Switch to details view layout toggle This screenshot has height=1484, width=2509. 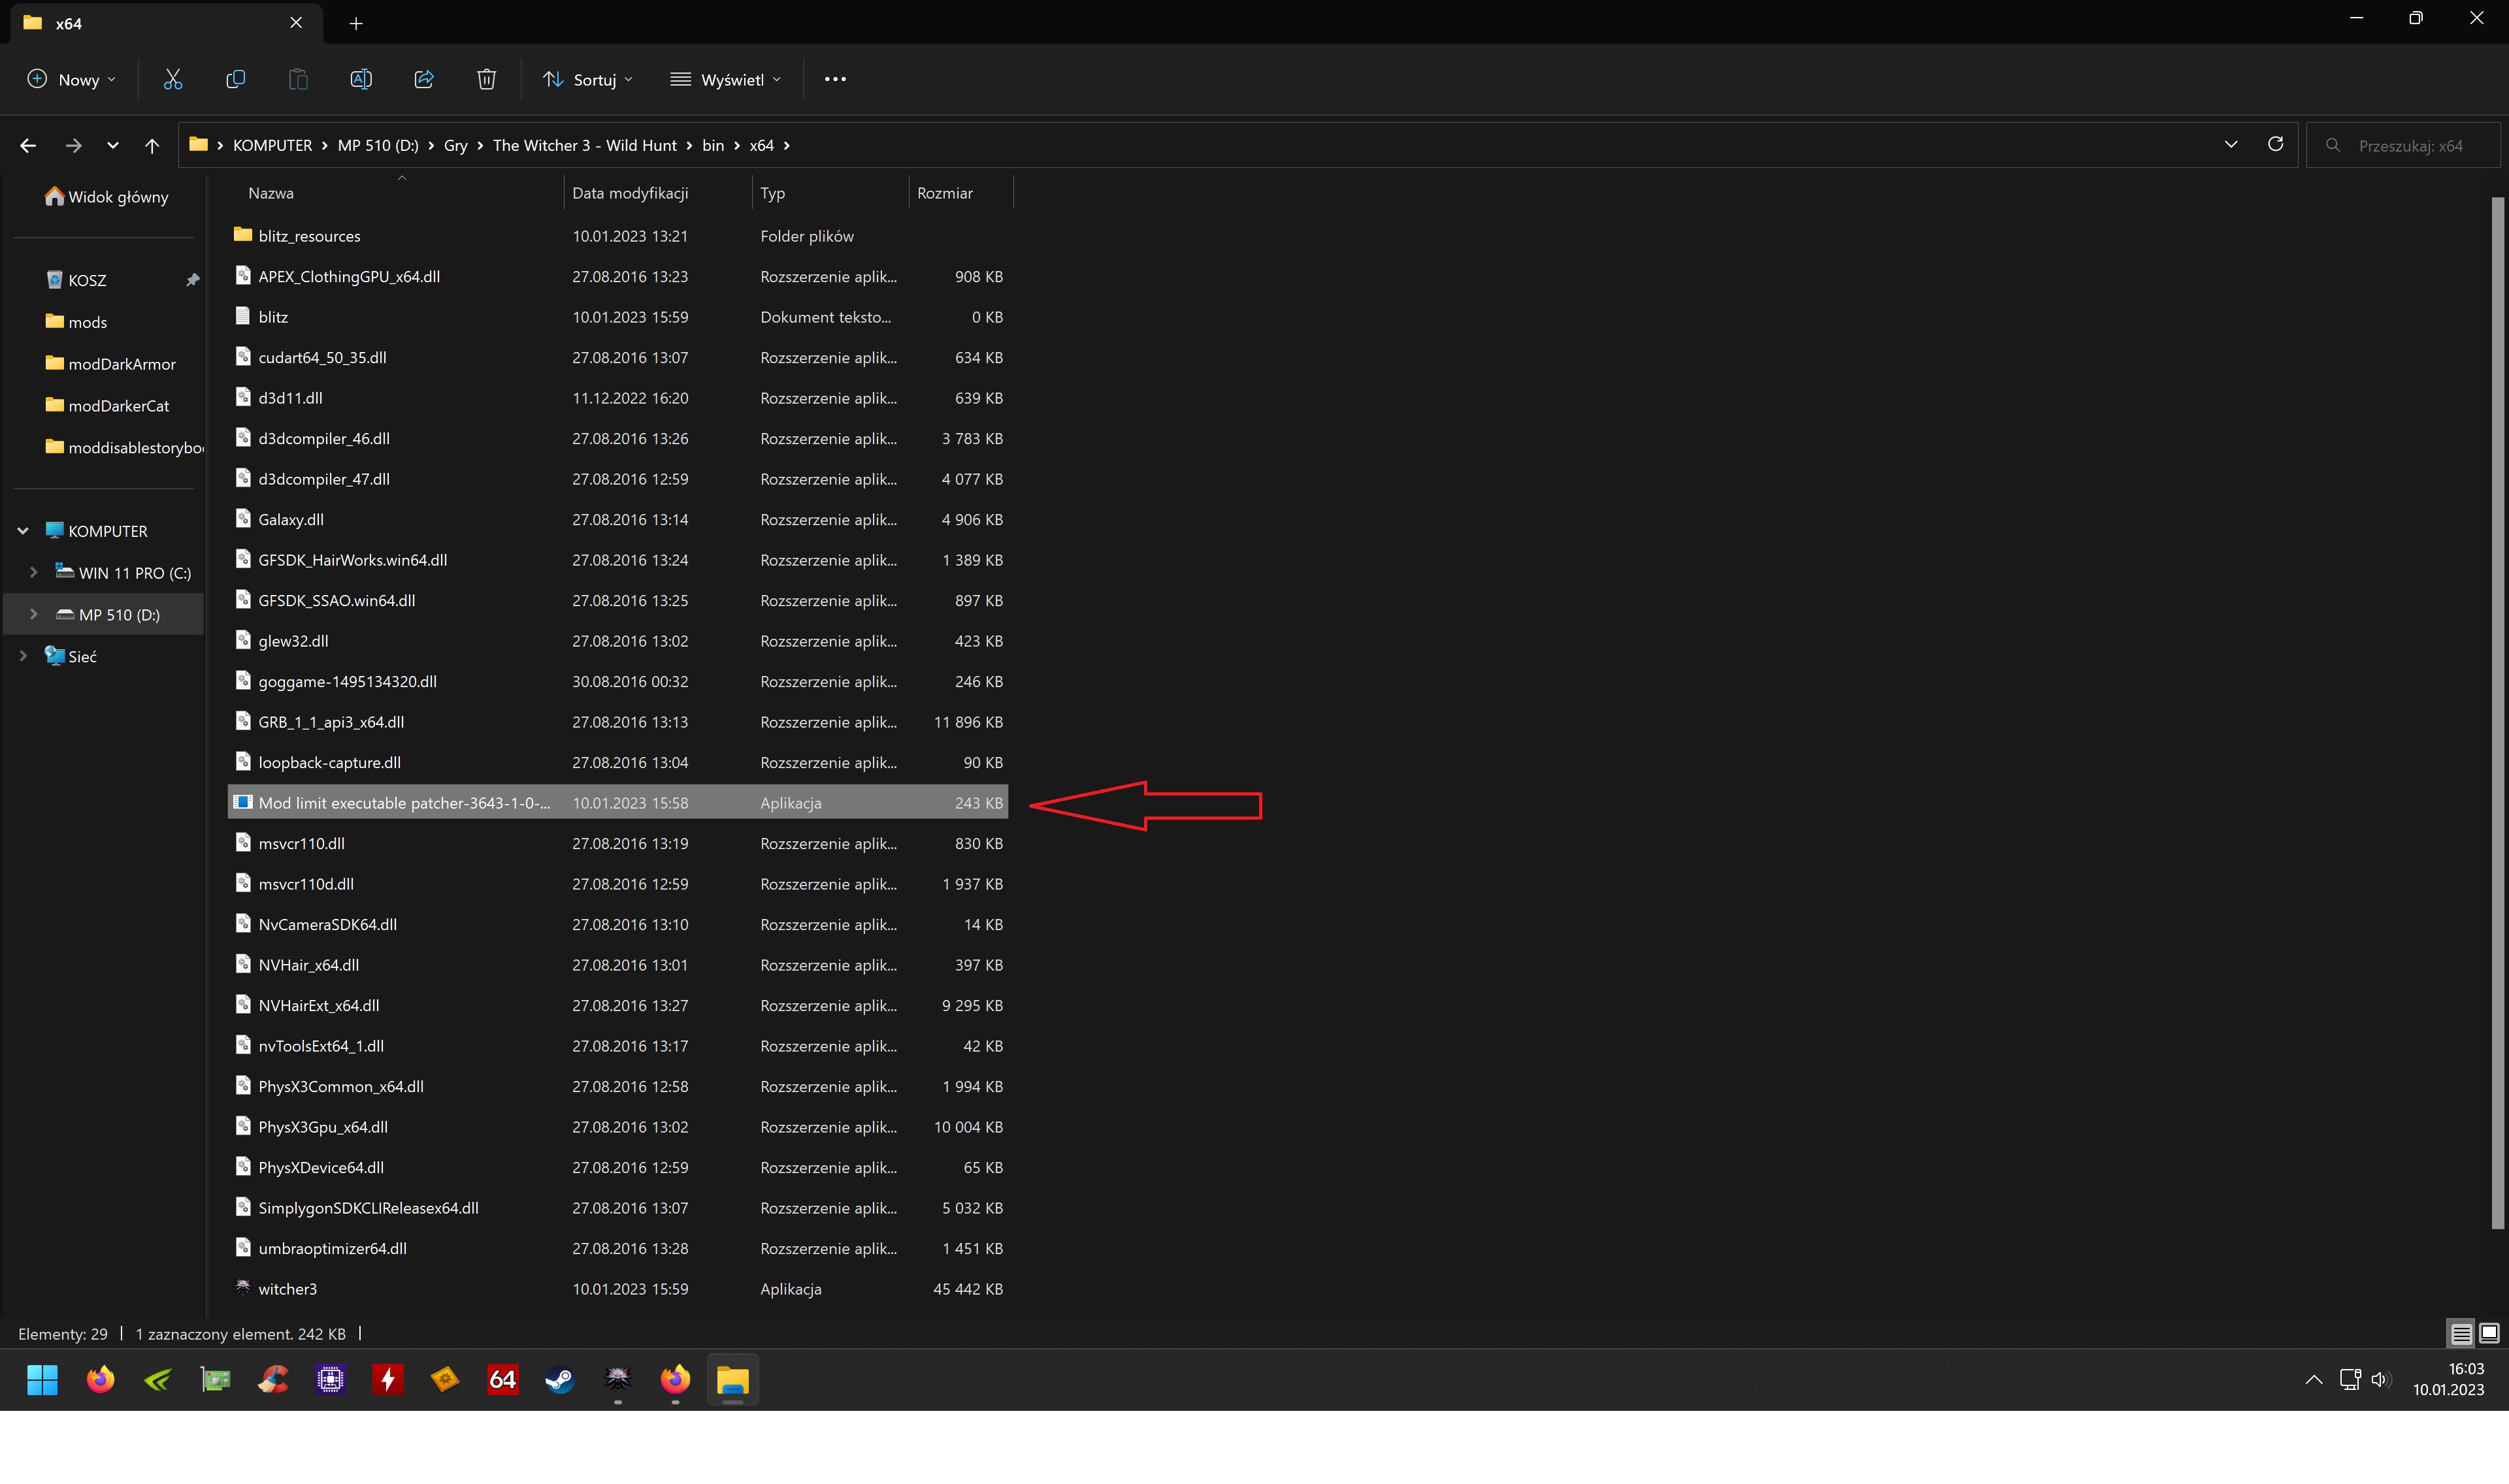(x=2461, y=1333)
